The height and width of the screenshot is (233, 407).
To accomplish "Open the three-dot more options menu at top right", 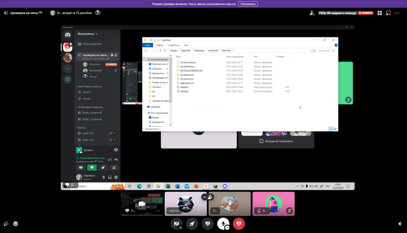I will [397, 13].
